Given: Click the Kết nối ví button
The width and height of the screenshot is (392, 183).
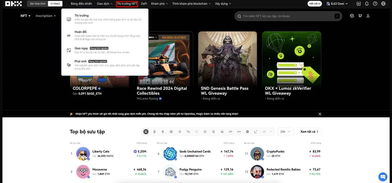Looking at the screenshot, I should click(x=315, y=4).
